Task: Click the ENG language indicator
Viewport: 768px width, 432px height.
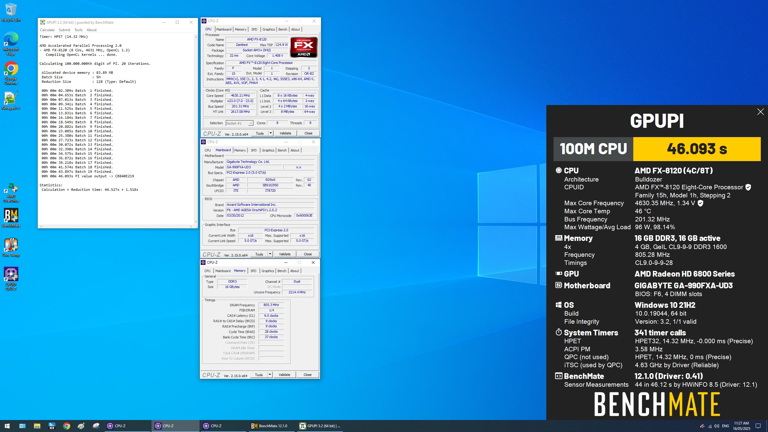Action: click(x=725, y=426)
